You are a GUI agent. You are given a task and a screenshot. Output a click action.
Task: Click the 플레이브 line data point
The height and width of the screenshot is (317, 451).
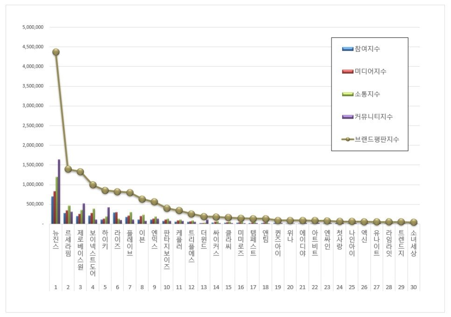tap(130, 192)
